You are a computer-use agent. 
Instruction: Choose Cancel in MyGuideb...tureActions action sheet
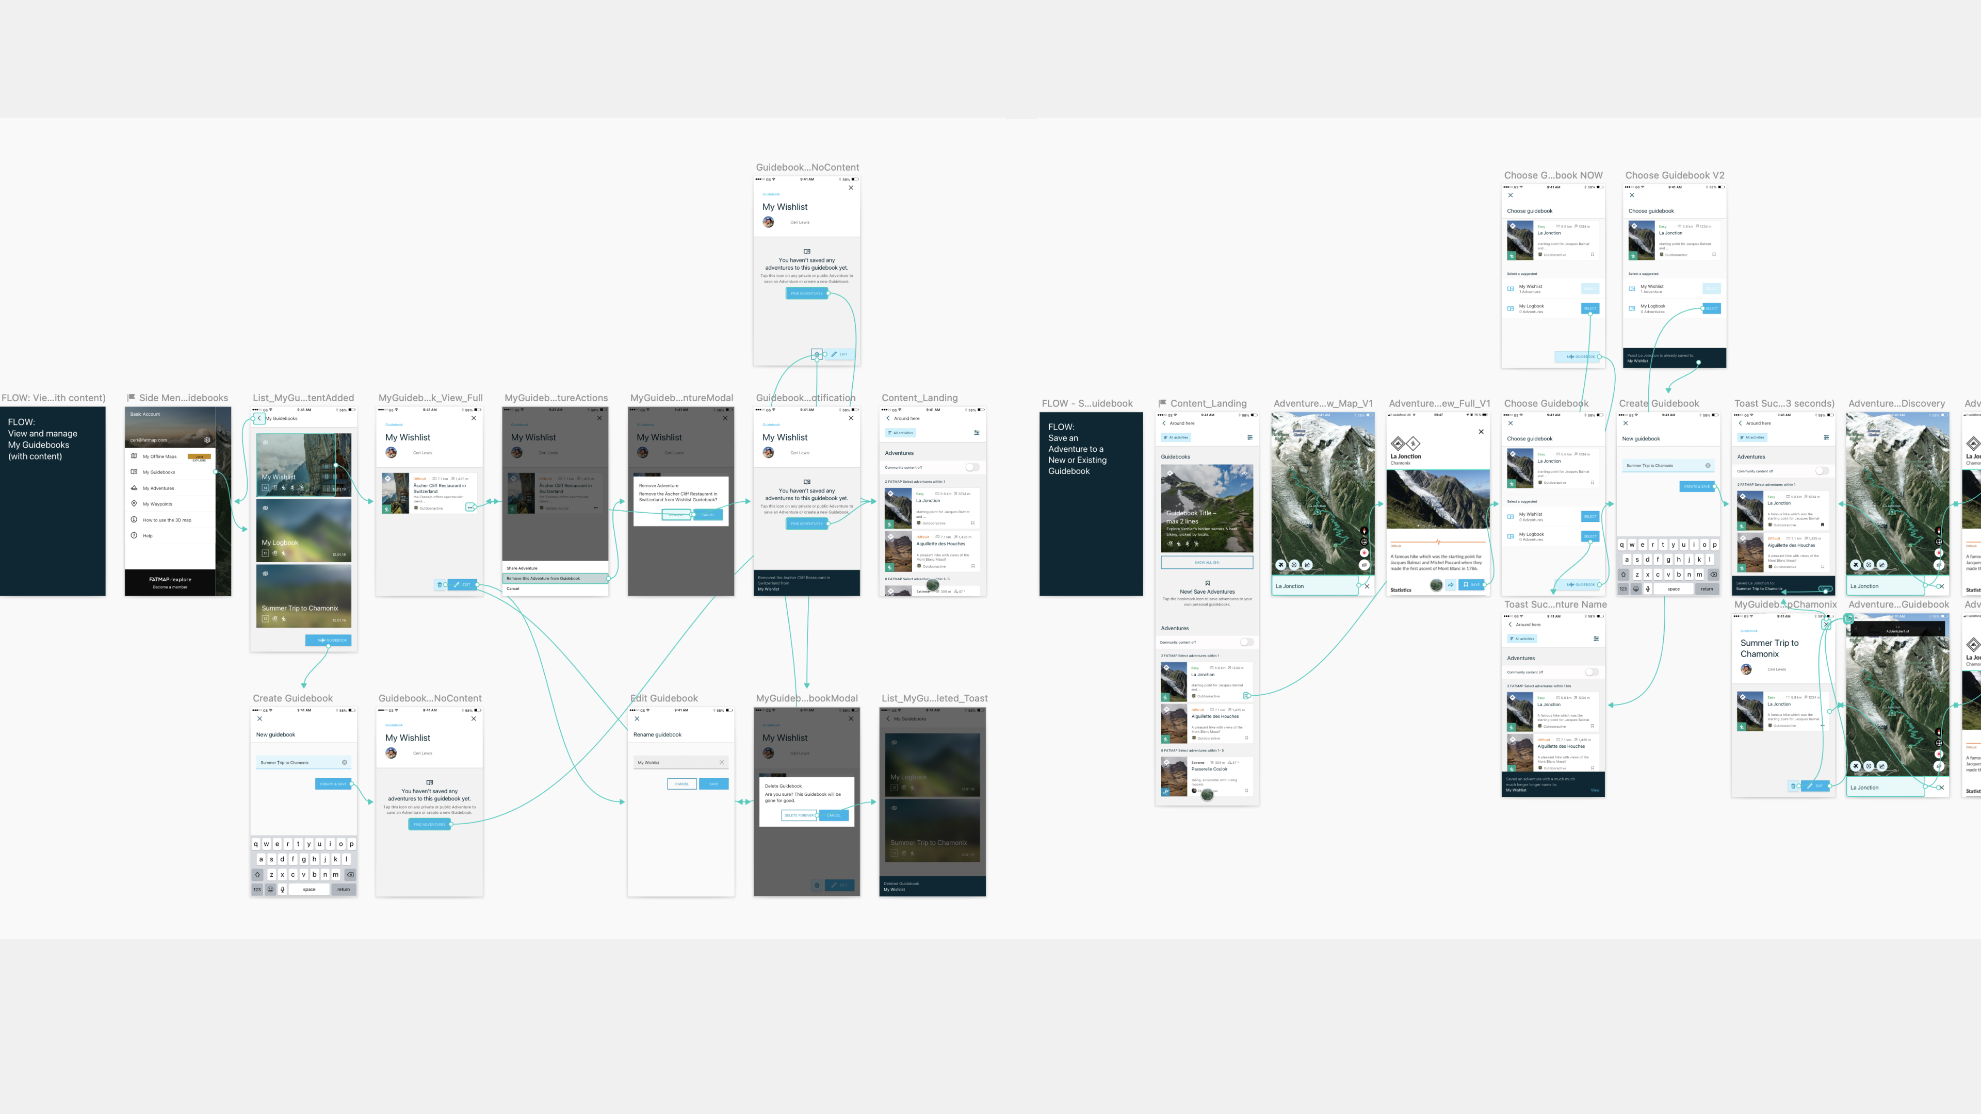click(x=555, y=589)
